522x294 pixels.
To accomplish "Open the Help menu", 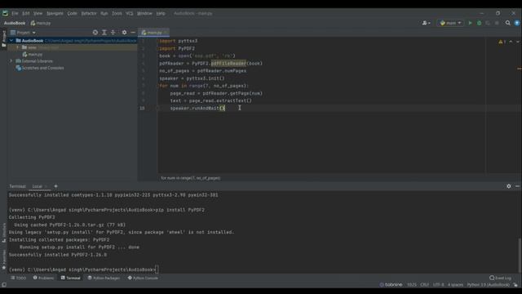I will pyautogui.click(x=161, y=13).
